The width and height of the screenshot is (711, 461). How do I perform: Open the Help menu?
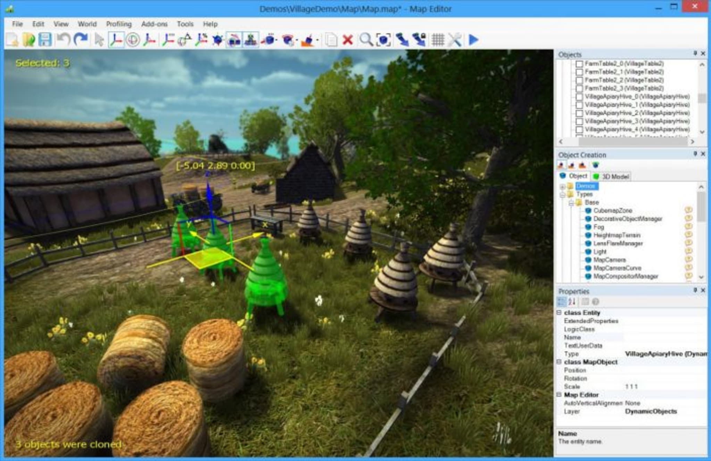coord(210,24)
